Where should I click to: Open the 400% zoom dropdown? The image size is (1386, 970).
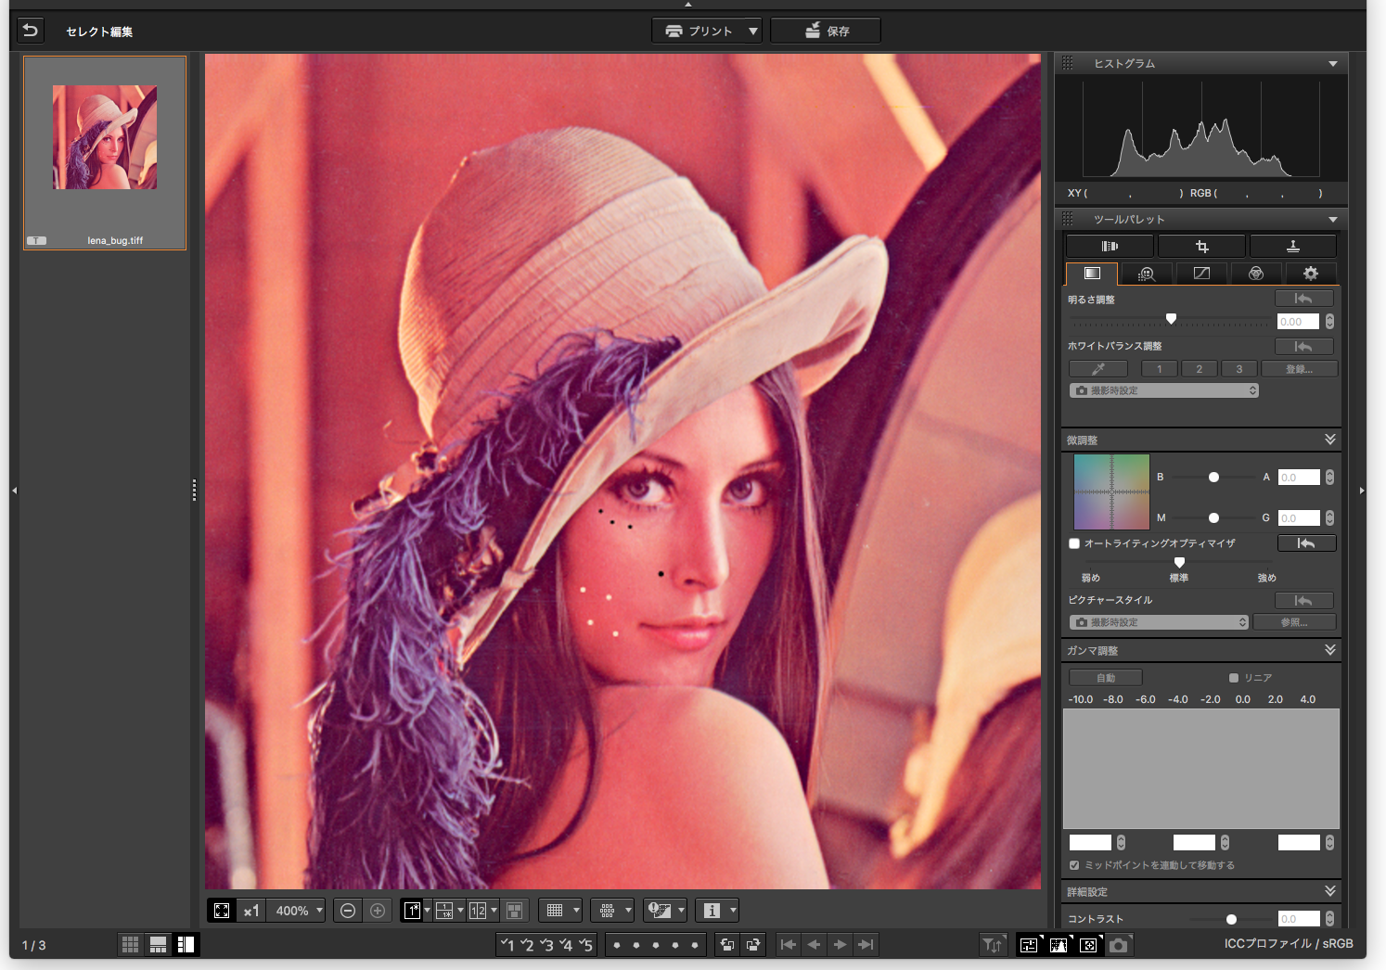click(297, 911)
